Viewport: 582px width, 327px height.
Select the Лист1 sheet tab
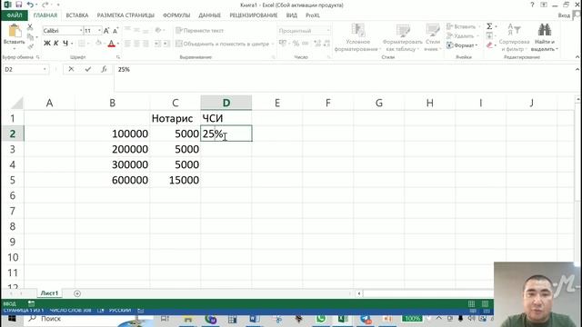tap(49, 293)
